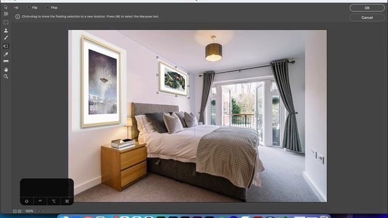Viewport: 388px width, 218px height.
Task: Select the Brush tool
Action: pos(5,38)
